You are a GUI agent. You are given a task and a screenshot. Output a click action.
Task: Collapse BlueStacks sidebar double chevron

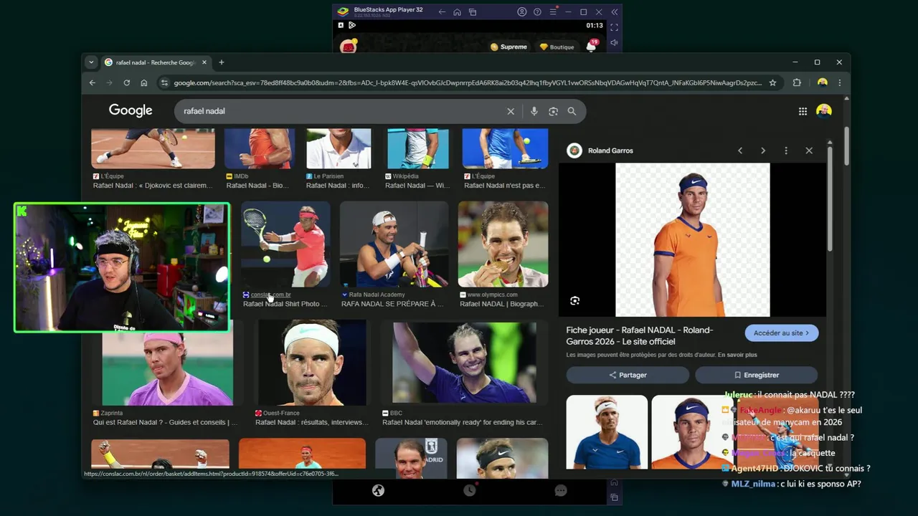[x=615, y=12]
